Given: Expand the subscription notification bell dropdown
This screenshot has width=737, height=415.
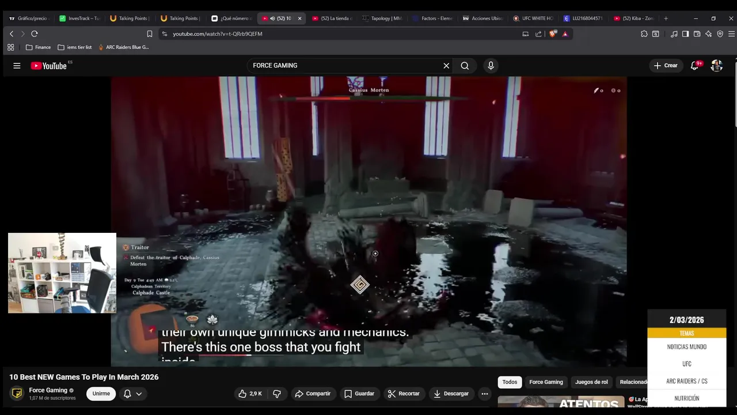Looking at the screenshot, I should (x=132, y=394).
